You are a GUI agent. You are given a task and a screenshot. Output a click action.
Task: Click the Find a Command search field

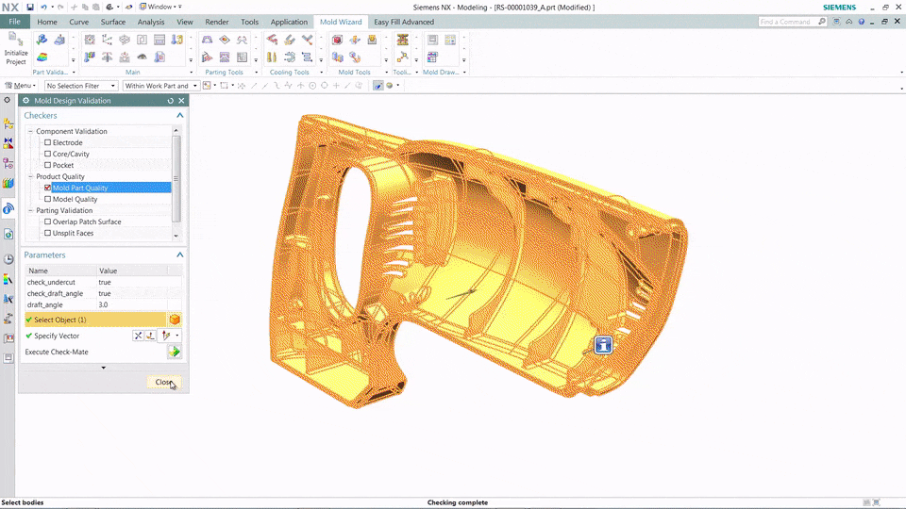[787, 22]
